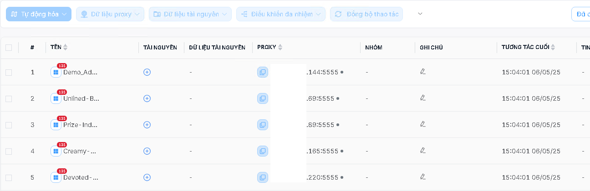Edit note for Prize-Ind profile
Viewport: 590px width, 191px height.
click(423, 124)
